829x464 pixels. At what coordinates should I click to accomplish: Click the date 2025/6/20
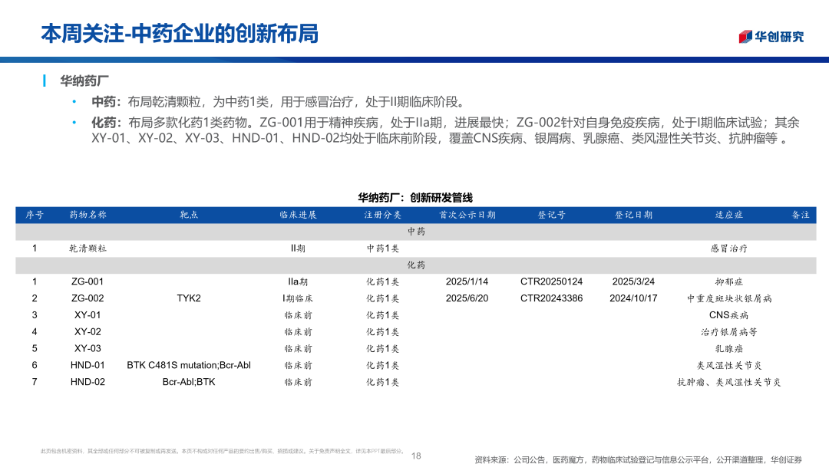point(467,298)
